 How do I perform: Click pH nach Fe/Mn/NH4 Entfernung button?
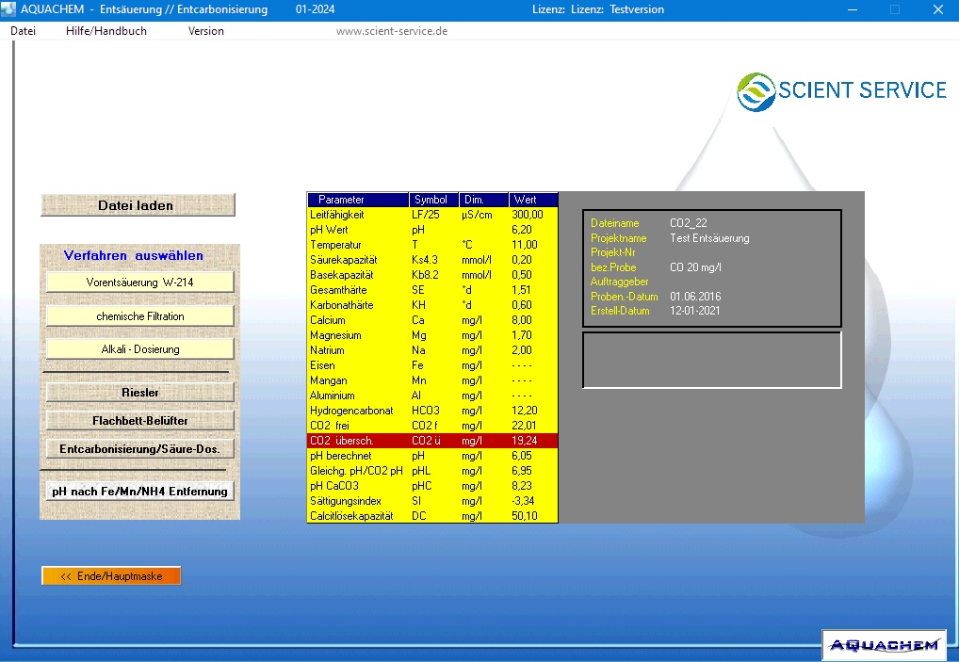(x=140, y=492)
